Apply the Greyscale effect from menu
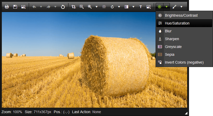The height and width of the screenshot is (116, 213). pos(173,47)
